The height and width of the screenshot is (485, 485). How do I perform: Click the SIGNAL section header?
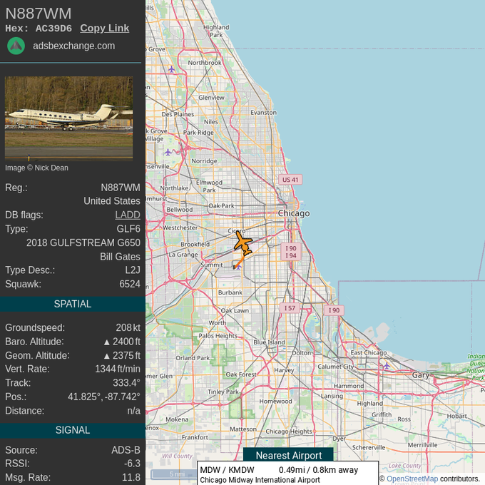point(73,430)
